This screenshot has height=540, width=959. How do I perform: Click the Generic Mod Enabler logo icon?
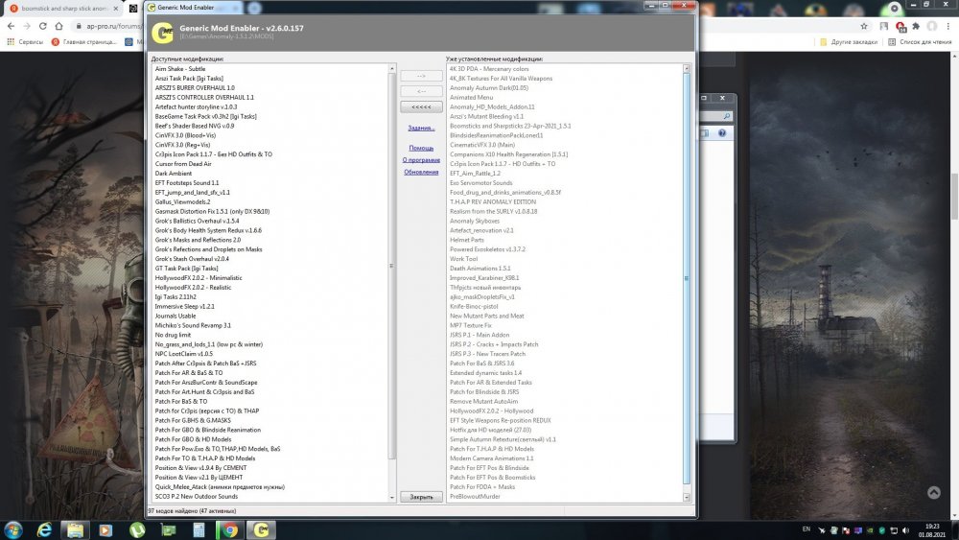162,33
